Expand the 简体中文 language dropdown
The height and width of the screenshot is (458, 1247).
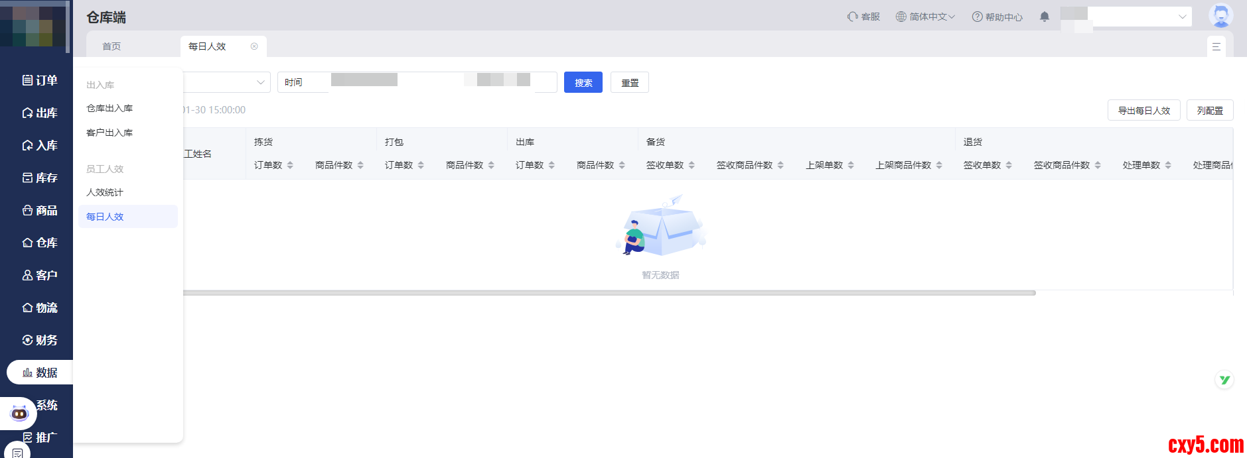click(x=925, y=17)
